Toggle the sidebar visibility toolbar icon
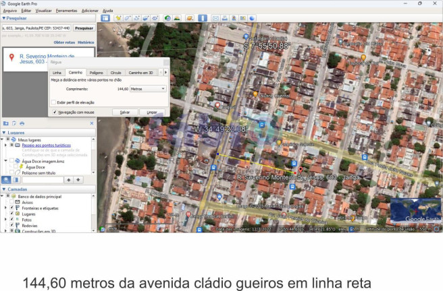Viewport: 443px width, 291px height. pyautogui.click(x=105, y=18)
